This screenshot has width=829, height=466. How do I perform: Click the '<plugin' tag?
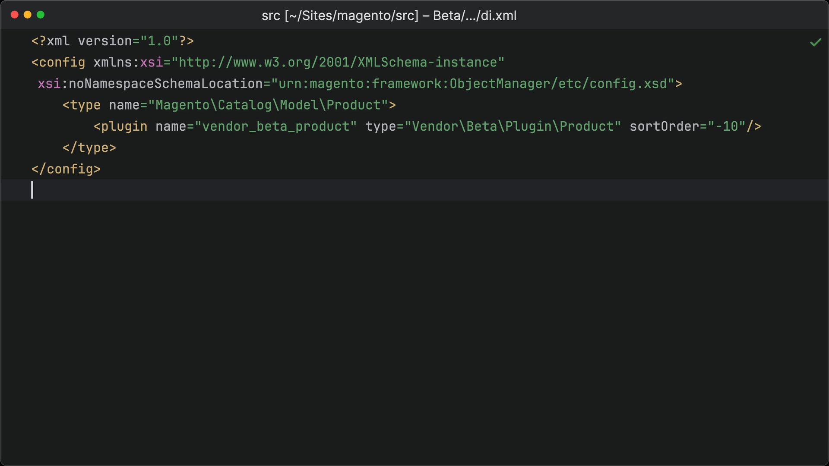[120, 126]
